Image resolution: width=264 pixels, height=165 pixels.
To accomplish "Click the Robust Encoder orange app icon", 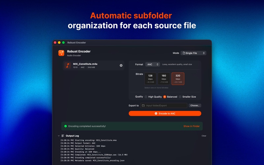I will 61,53.
